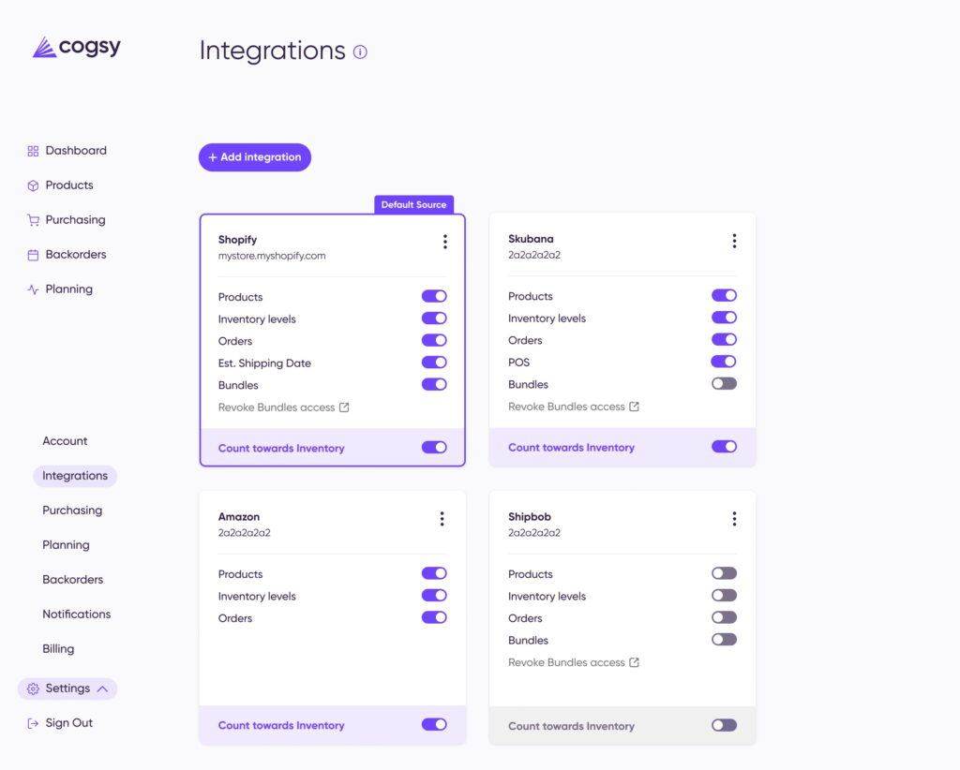Open Backorders under Settings
Screen dimensions: 960x770
pyautogui.click(x=73, y=580)
